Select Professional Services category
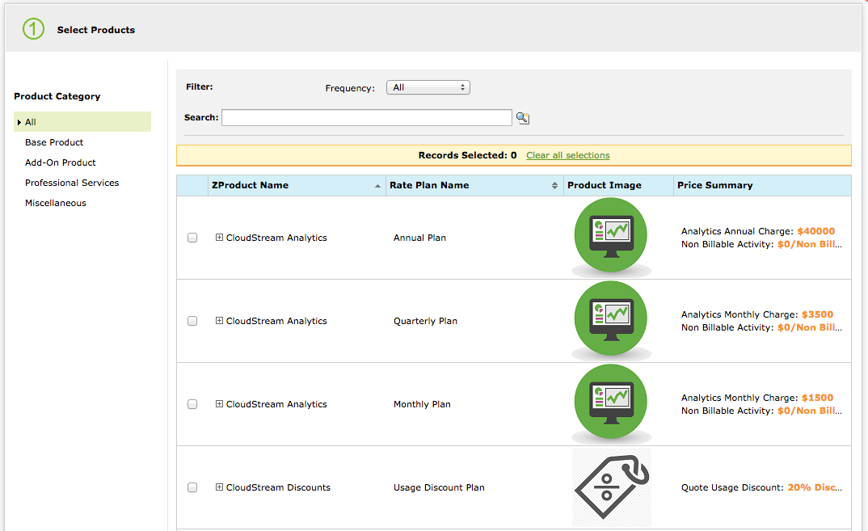This screenshot has width=868, height=531. [72, 183]
